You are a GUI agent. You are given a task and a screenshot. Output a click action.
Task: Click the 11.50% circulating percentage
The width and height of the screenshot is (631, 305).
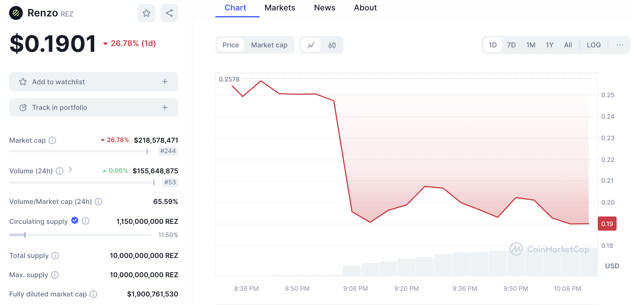(168, 235)
